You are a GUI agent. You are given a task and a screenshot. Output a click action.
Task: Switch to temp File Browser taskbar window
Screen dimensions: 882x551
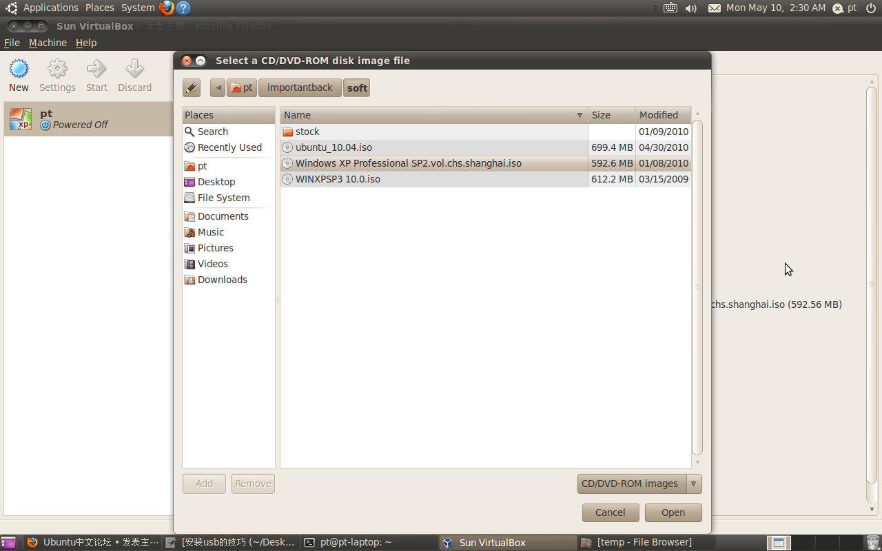[646, 543]
